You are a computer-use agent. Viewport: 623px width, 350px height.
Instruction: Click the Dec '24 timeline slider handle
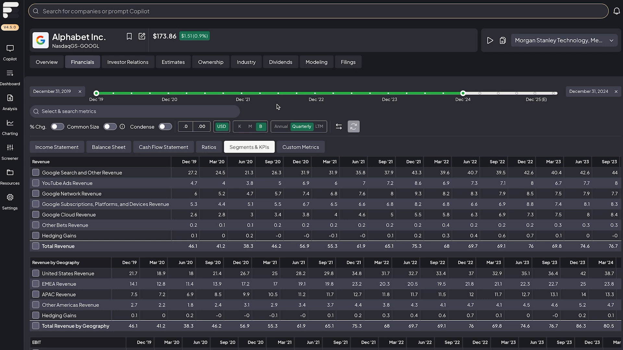point(463,93)
